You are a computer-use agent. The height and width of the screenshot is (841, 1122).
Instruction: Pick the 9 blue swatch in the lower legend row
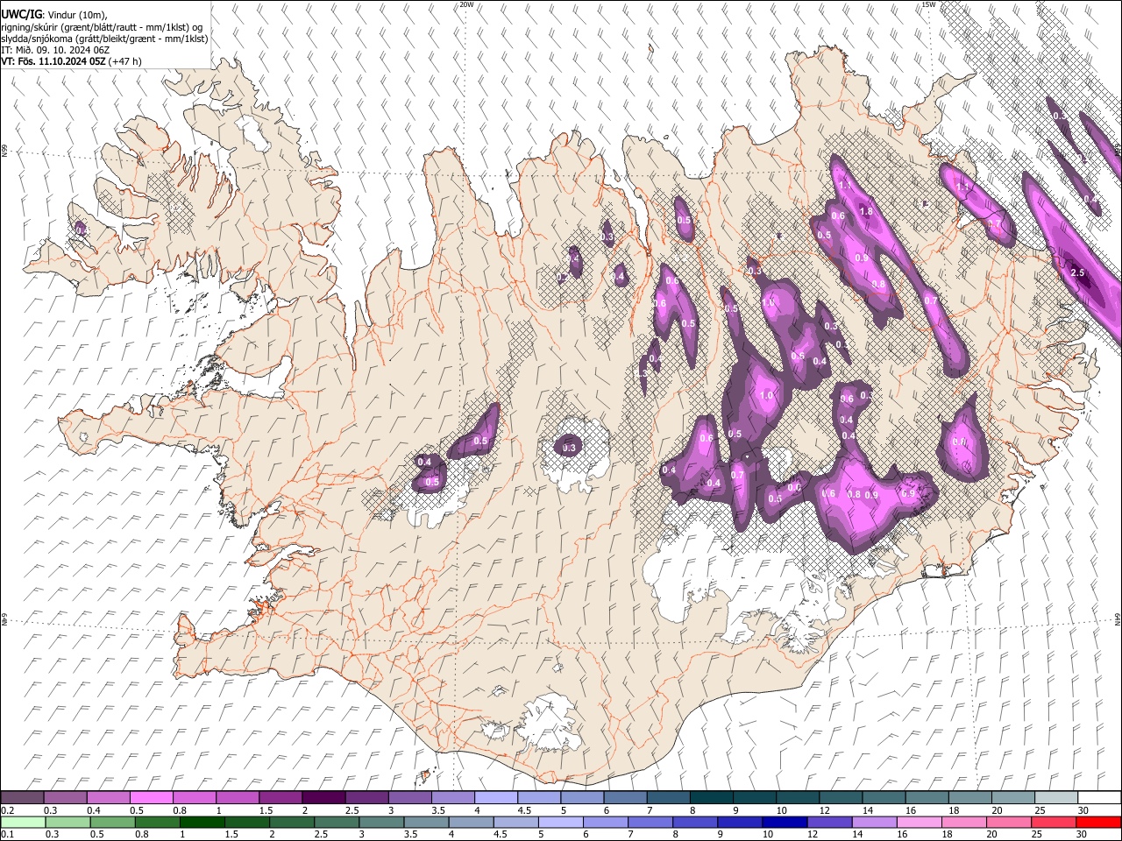point(740,822)
